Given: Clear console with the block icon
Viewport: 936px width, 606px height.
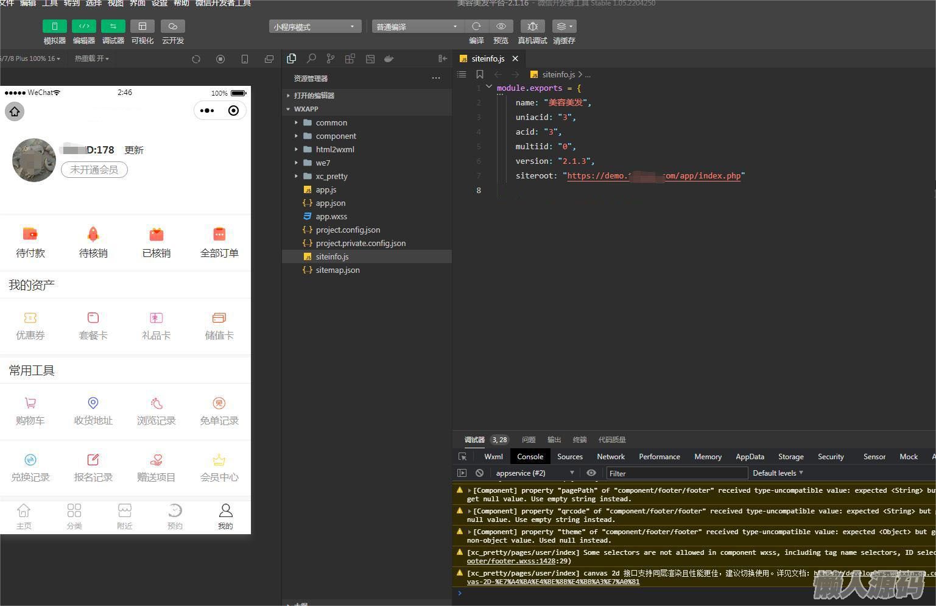Looking at the screenshot, I should click(x=480, y=473).
